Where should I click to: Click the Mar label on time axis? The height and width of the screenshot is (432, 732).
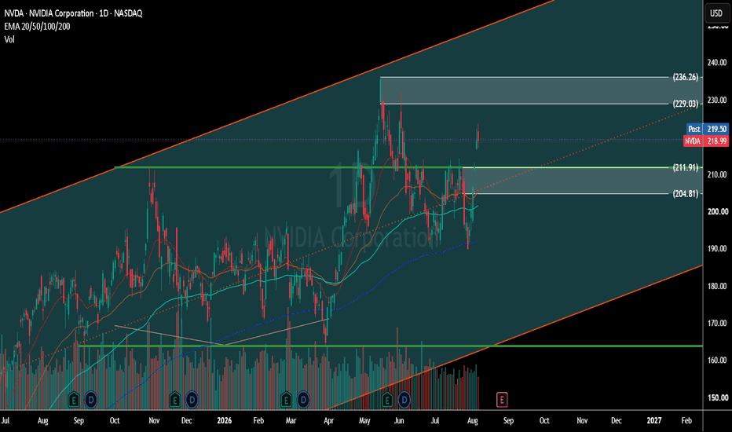[x=291, y=420]
